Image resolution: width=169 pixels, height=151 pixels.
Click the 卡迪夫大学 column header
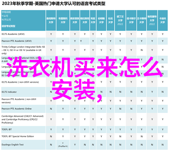pyautogui.click(x=163, y=20)
